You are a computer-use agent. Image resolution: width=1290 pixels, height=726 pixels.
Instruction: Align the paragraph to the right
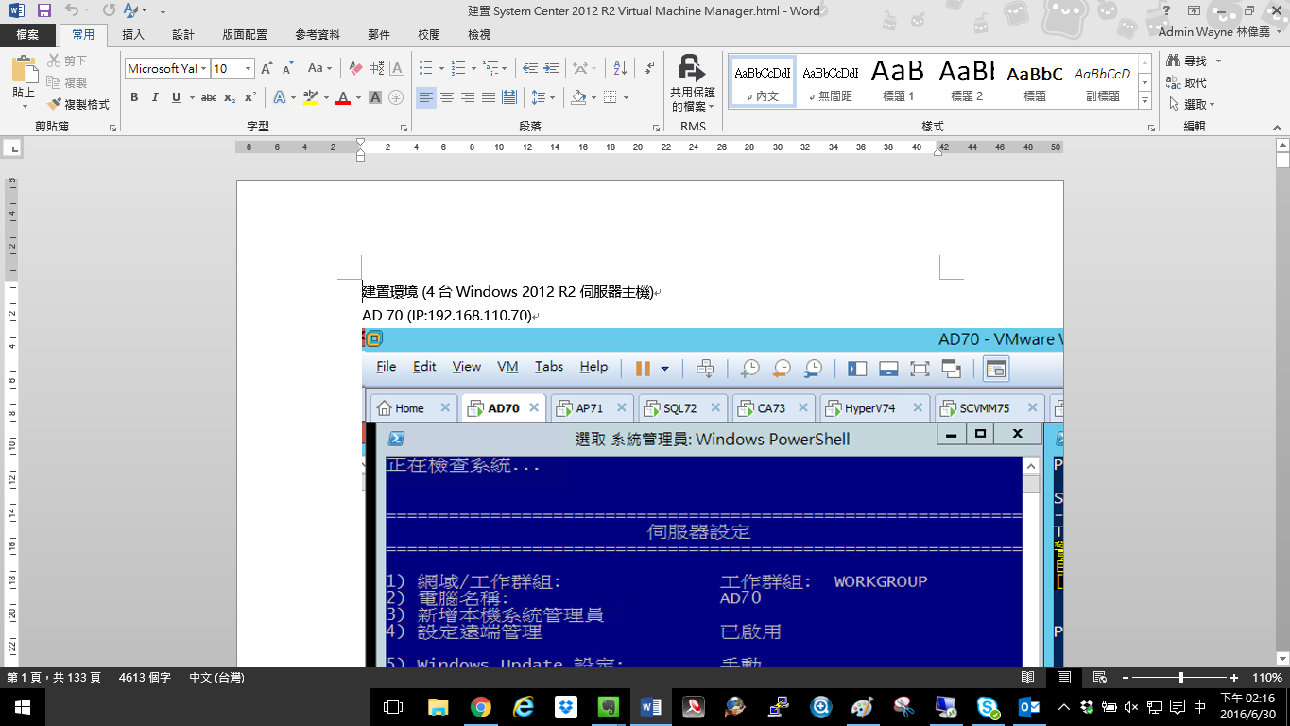468,97
